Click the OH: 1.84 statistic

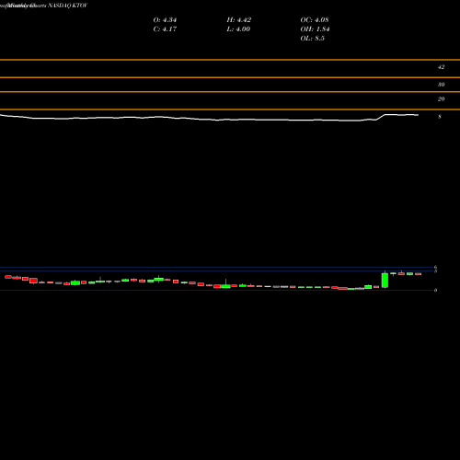click(x=315, y=29)
